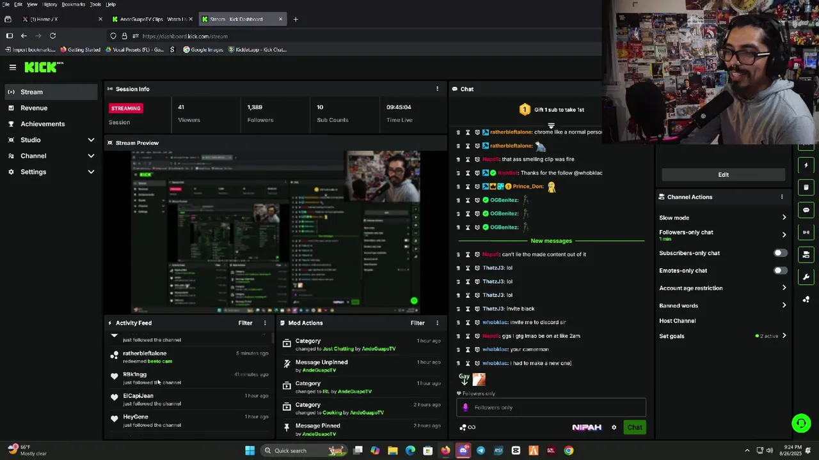Open Session Info three-dot menu

click(437, 89)
